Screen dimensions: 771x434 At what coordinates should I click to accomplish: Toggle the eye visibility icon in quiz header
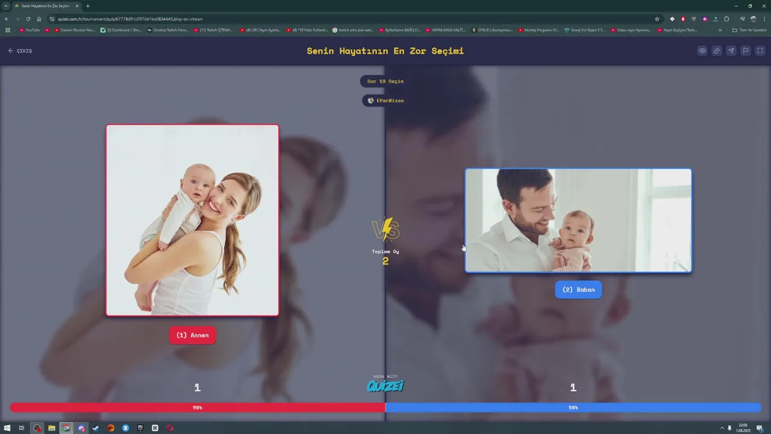point(702,51)
